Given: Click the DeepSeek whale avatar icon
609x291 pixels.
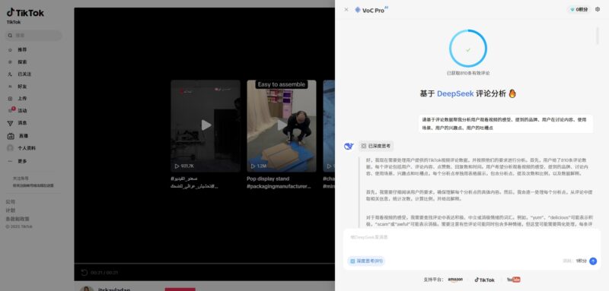Looking at the screenshot, I should tap(349, 146).
